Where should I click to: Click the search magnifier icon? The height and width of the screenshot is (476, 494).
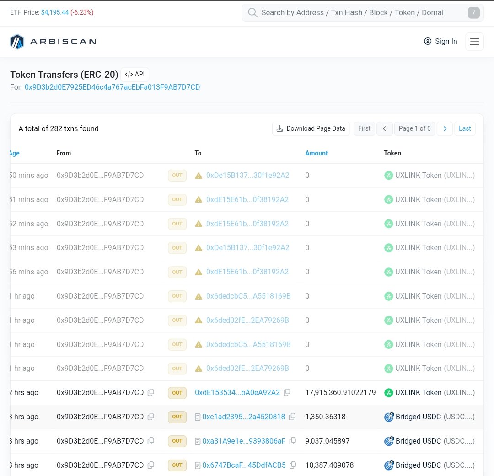(x=252, y=13)
